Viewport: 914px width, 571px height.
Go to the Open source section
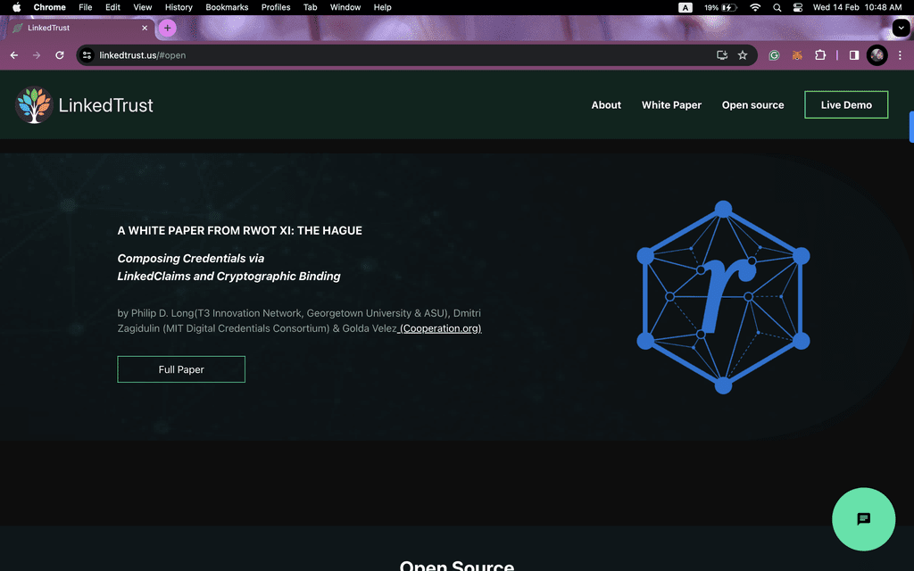[x=752, y=105]
